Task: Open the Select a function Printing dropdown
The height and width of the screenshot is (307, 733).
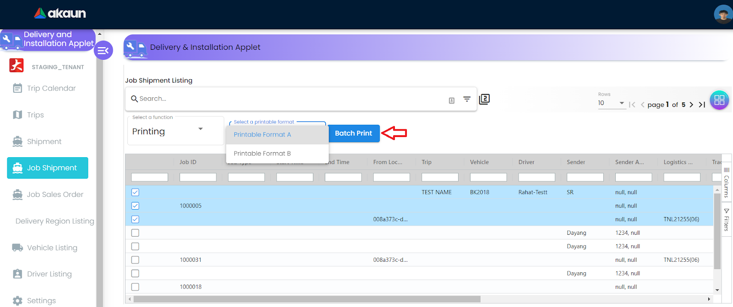Action: coord(175,131)
